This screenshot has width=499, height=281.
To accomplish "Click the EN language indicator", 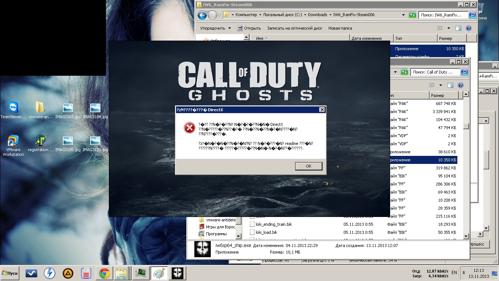I will tap(454, 273).
